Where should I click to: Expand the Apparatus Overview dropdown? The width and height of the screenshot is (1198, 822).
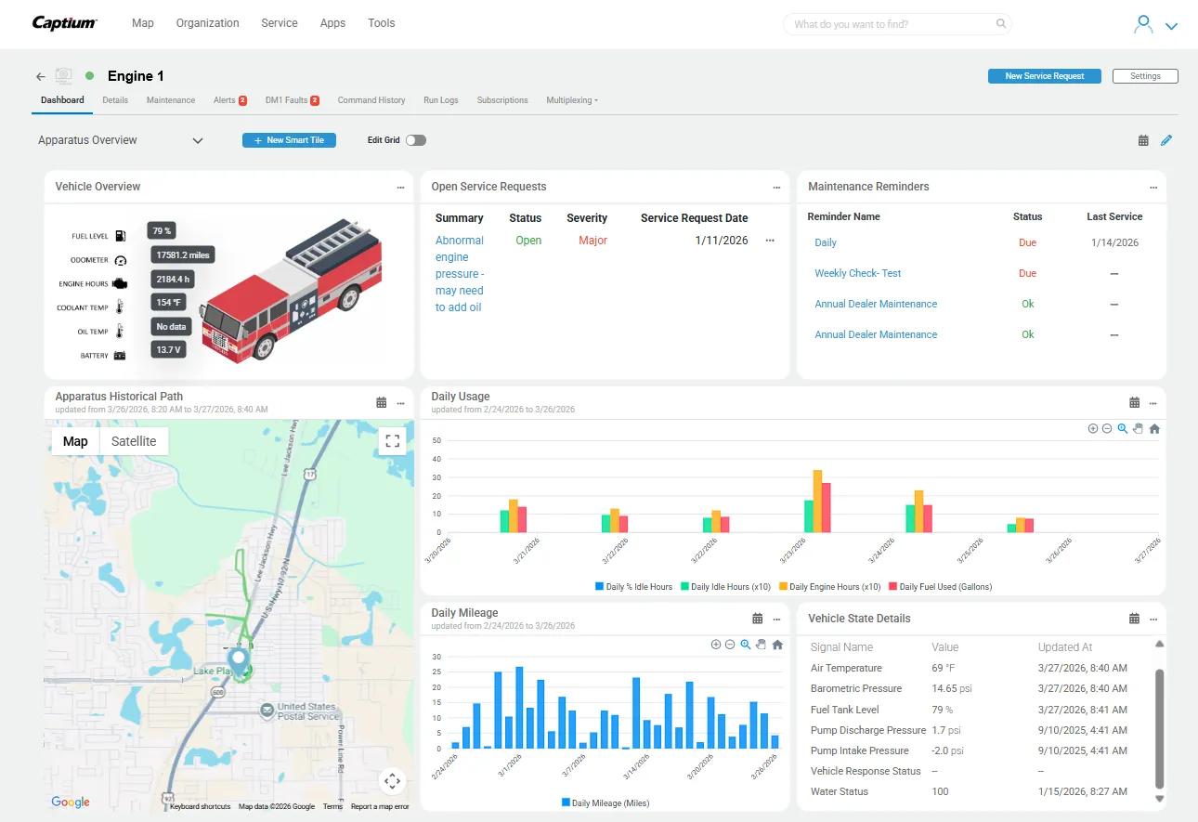197,140
